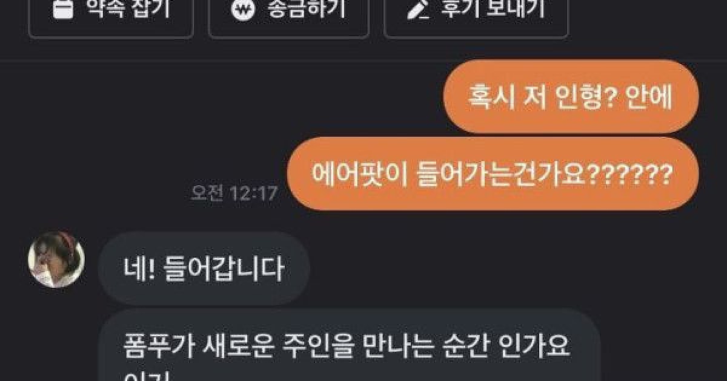The width and height of the screenshot is (727, 381).
Task: Select the gray reply 네! 들어갑니다
Action: tap(204, 269)
